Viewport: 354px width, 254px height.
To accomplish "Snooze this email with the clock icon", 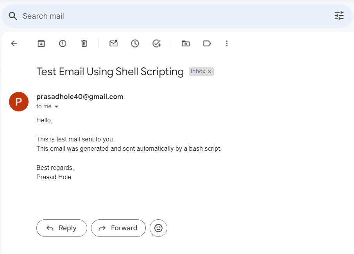I will (x=135, y=44).
